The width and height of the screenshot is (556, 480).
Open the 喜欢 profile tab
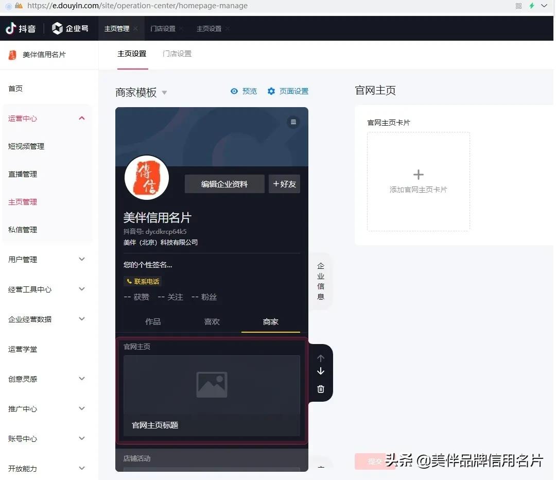pyautogui.click(x=212, y=321)
